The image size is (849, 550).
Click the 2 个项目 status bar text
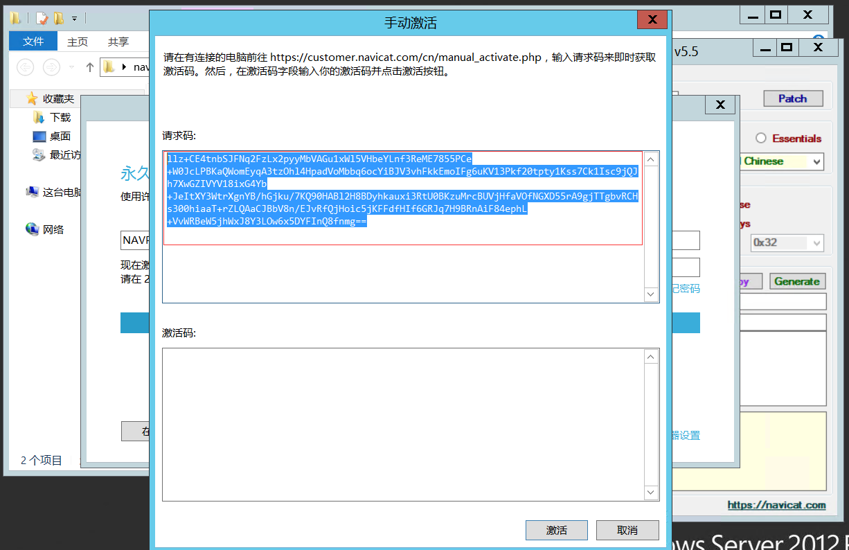pyautogui.click(x=42, y=460)
